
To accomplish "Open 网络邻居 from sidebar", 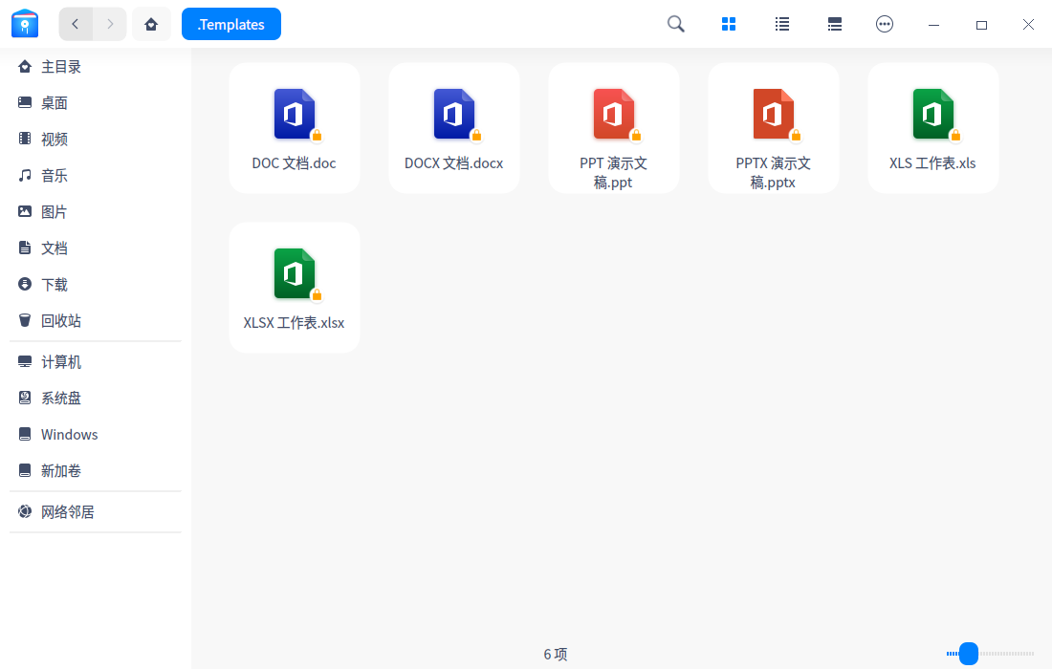I will [x=67, y=511].
